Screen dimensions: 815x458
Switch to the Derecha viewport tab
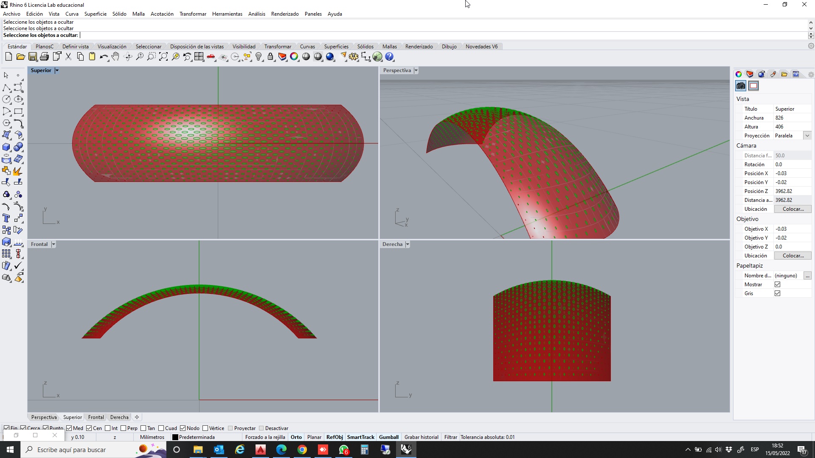click(119, 417)
